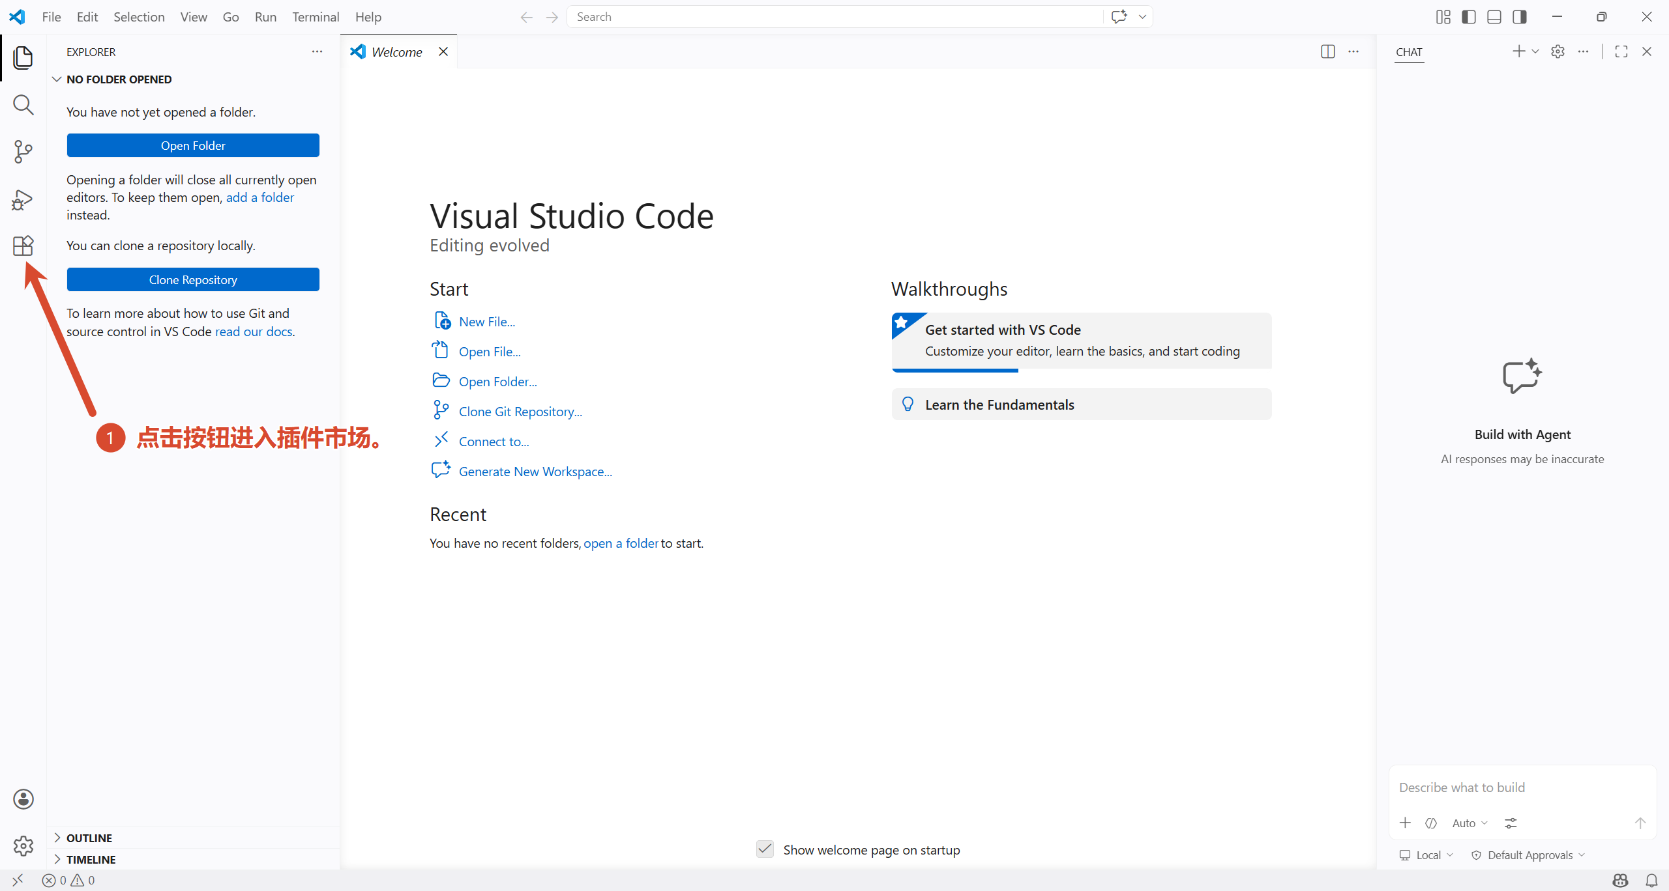Open the Source Control view
This screenshot has width=1669, height=891.
[23, 152]
